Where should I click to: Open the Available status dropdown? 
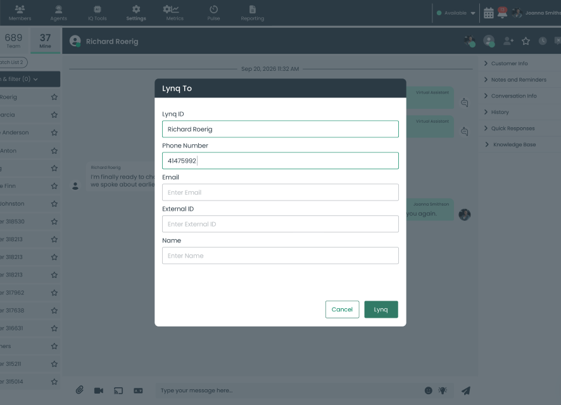coord(456,13)
